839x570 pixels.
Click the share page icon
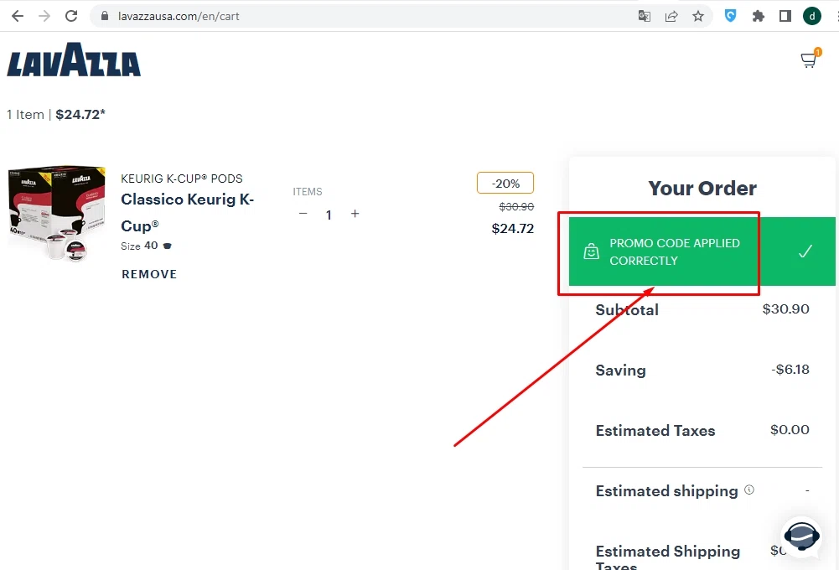pos(671,16)
